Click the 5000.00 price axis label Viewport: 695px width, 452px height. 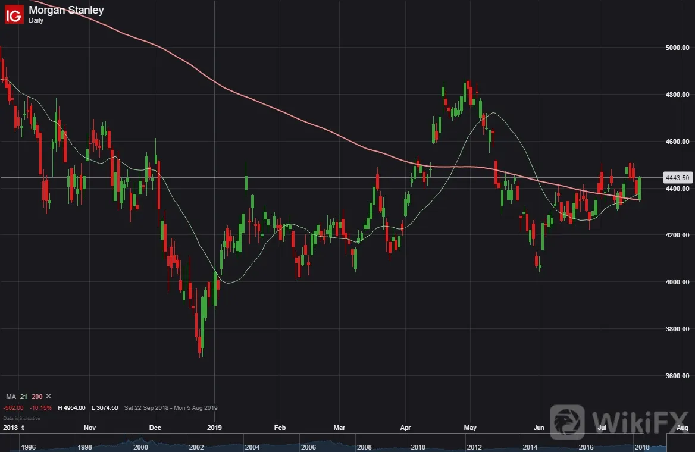click(x=677, y=48)
